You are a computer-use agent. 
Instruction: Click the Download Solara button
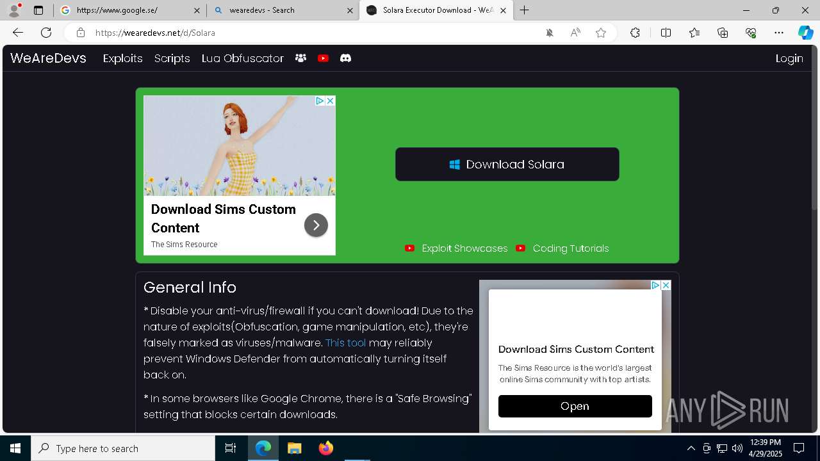click(x=507, y=165)
